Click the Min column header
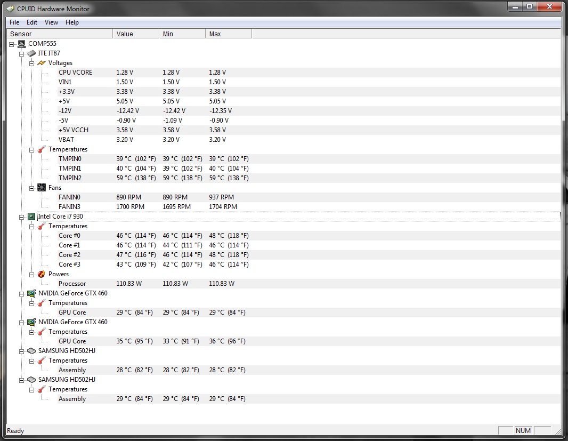The height and width of the screenshot is (441, 568). click(183, 34)
